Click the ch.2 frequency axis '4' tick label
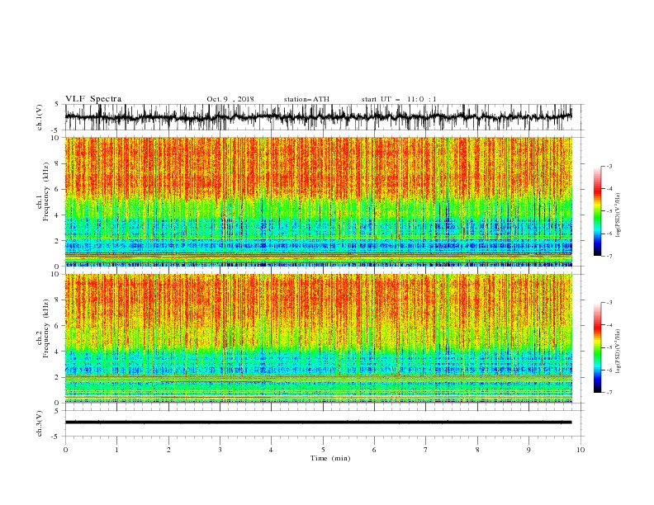 pyautogui.click(x=57, y=352)
